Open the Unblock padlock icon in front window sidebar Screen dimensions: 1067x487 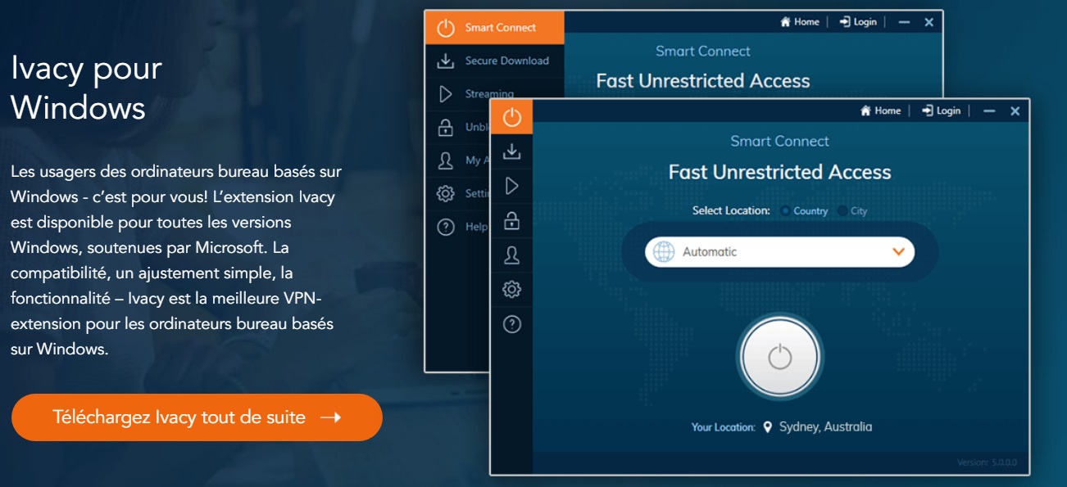(x=512, y=220)
